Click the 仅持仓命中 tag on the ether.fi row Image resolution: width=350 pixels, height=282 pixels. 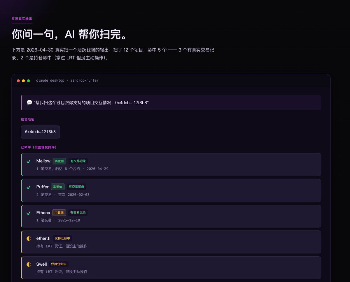click(62, 238)
